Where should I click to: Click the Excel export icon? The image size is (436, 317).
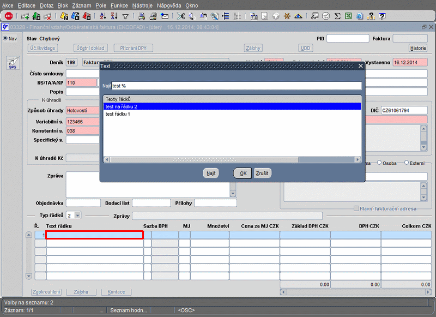[x=349, y=16]
